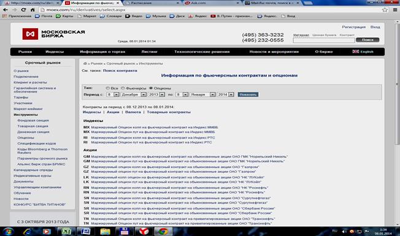The image size is (400, 236).
Task: Open Word from the taskbar
Action: pos(85,232)
